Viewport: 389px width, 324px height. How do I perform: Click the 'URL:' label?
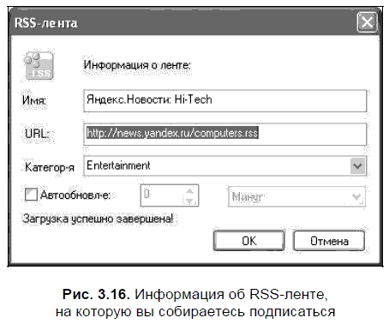(37, 134)
